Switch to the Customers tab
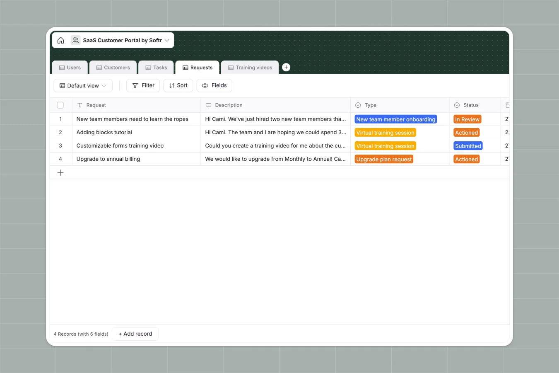This screenshot has height=373, width=559. click(113, 67)
